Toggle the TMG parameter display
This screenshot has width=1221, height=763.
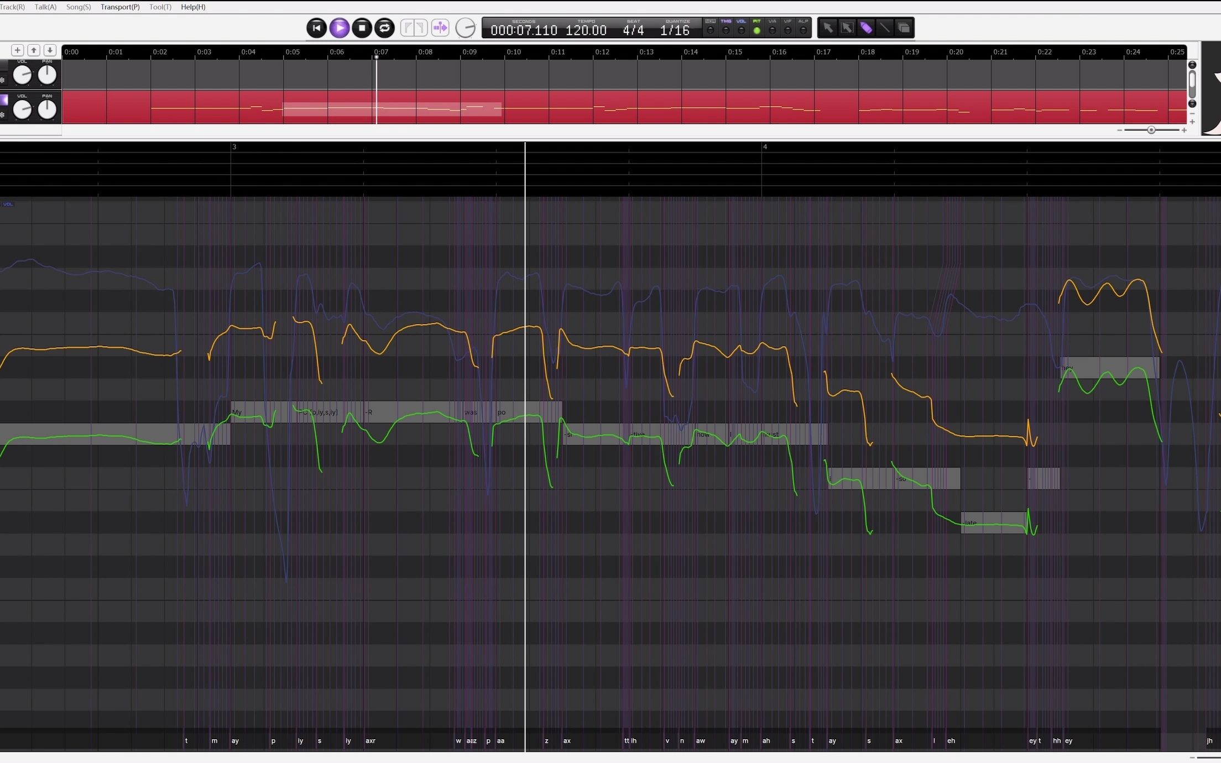click(x=726, y=30)
